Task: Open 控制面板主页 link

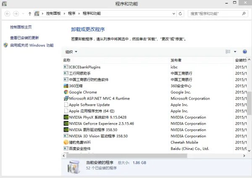Action: pyautogui.click(x=21, y=27)
